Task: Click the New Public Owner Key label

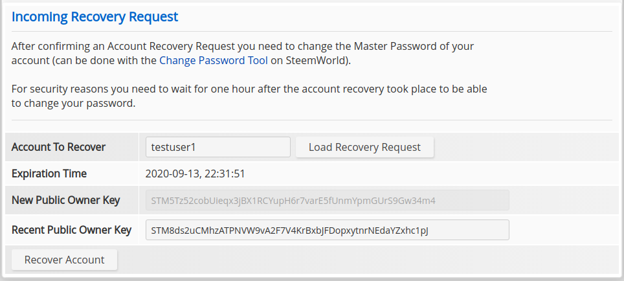Action: pyautogui.click(x=65, y=200)
